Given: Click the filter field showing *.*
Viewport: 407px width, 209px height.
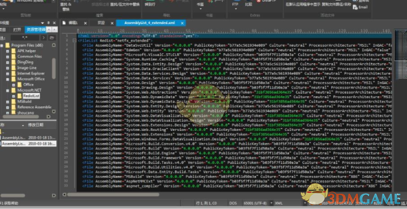Looking at the screenshot, I should tap(25, 38).
